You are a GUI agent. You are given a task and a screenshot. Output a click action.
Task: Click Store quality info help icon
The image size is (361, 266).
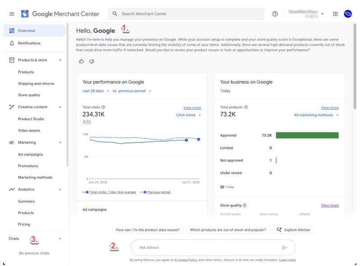[245, 205]
